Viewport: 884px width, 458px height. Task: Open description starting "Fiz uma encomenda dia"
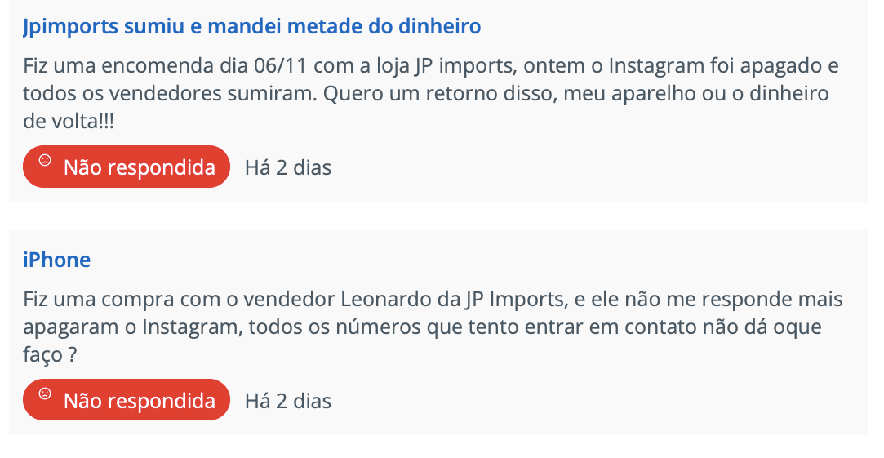(431, 94)
